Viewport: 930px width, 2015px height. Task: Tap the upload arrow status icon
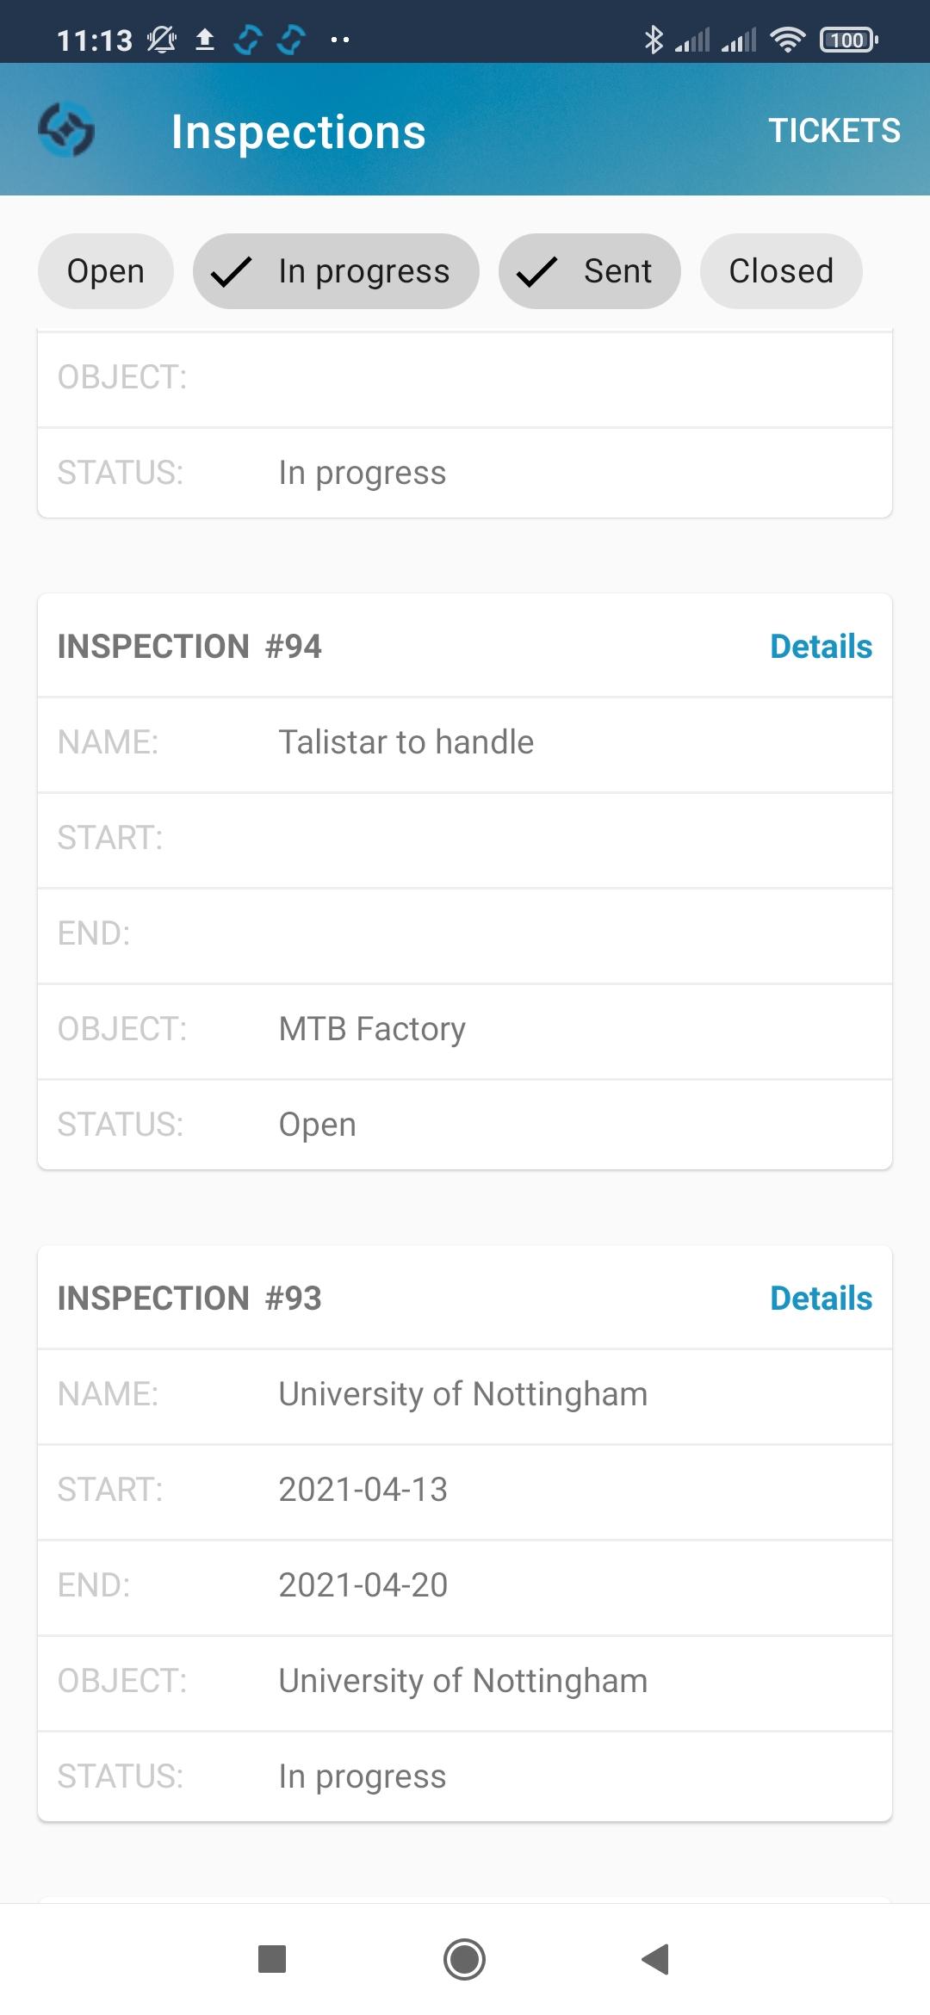204,40
